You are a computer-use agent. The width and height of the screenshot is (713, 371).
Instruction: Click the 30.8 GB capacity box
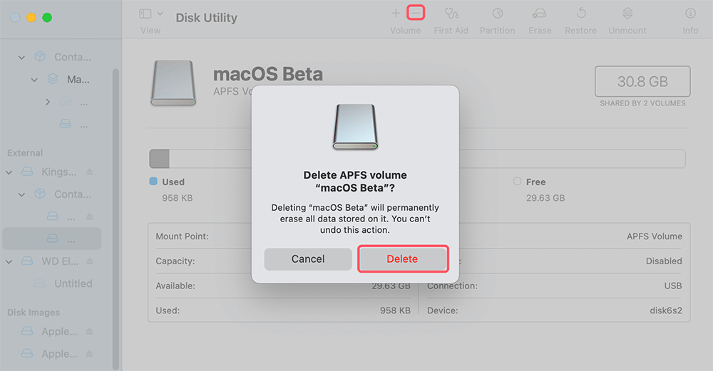(642, 81)
